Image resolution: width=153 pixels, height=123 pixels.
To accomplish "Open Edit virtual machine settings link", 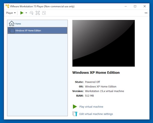I will (x=96, y=114).
